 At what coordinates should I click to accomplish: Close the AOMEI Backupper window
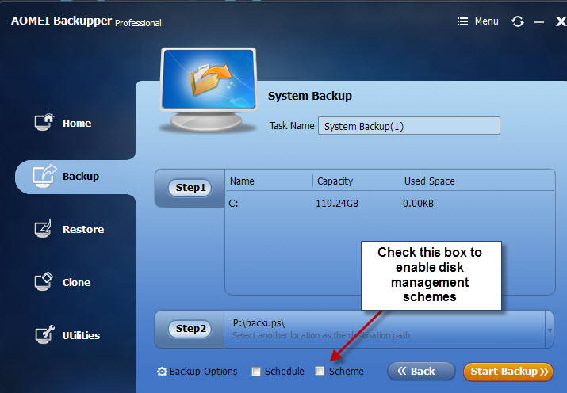[x=561, y=21]
